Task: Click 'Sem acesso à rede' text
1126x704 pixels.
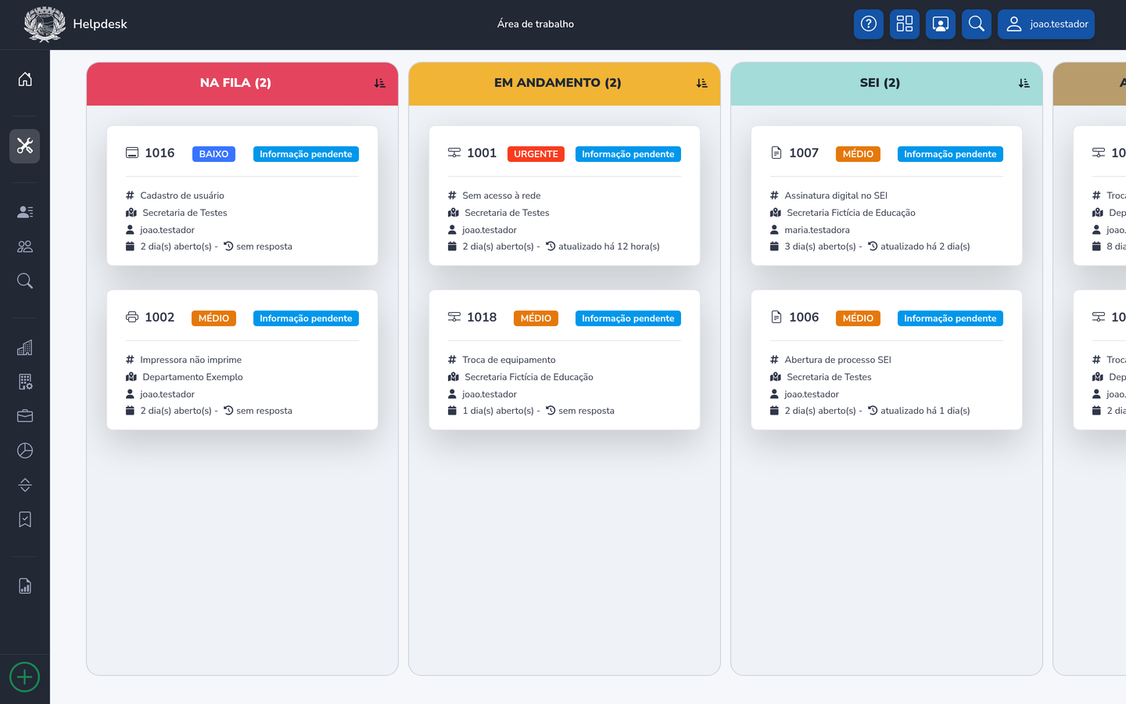Action: tap(501, 196)
